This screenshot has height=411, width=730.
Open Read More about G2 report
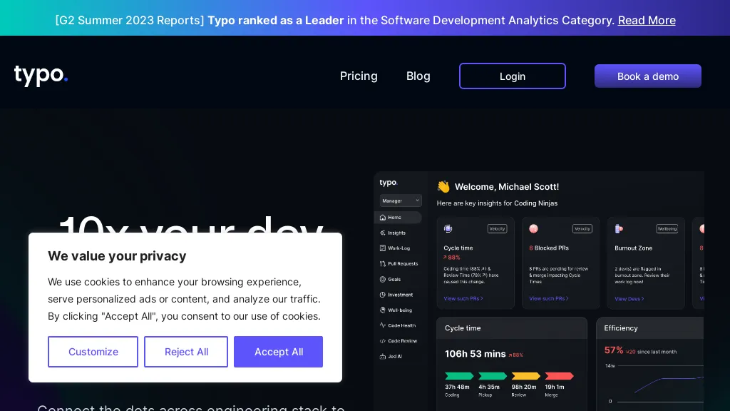(646, 20)
